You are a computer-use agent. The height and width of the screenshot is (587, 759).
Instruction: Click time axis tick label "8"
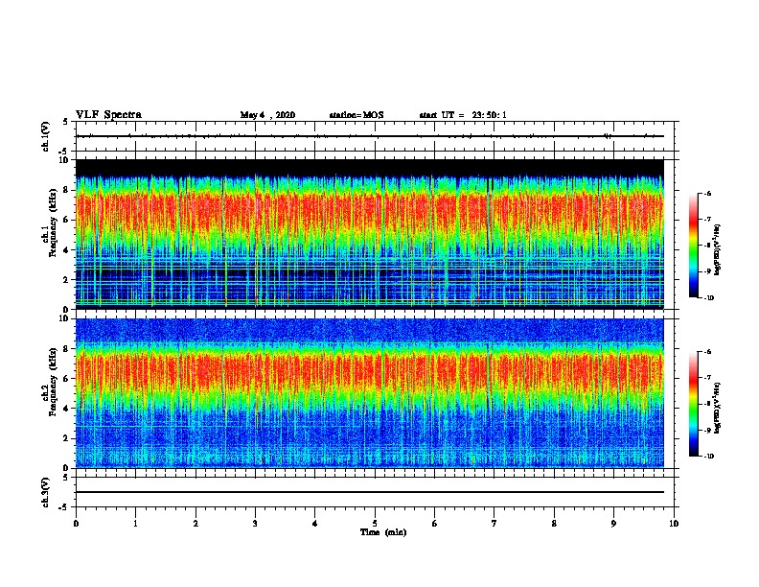point(554,524)
